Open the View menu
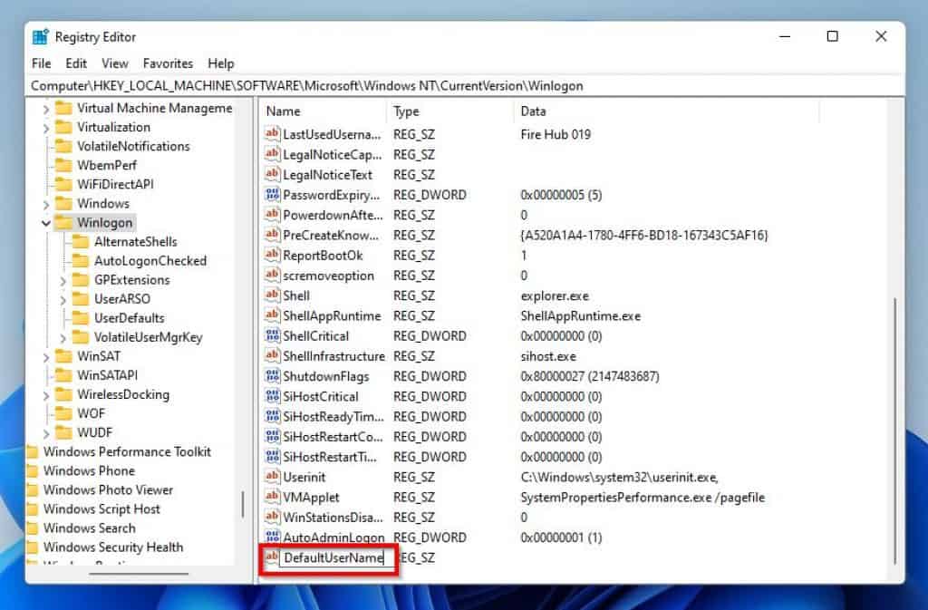Screen dimensions: 928x610 [x=115, y=63]
